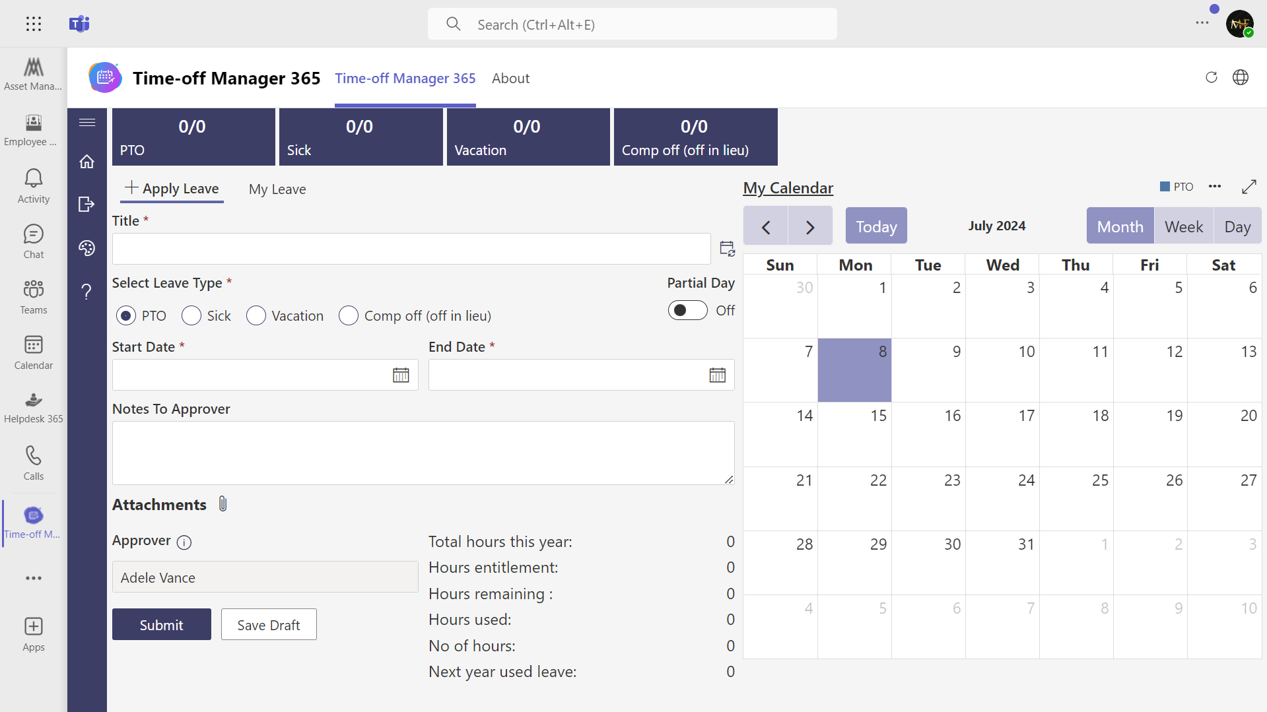1267x712 pixels.
Task: Click the PTO balance tile
Action: [193, 137]
